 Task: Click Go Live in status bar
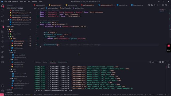click(x=148, y=95)
